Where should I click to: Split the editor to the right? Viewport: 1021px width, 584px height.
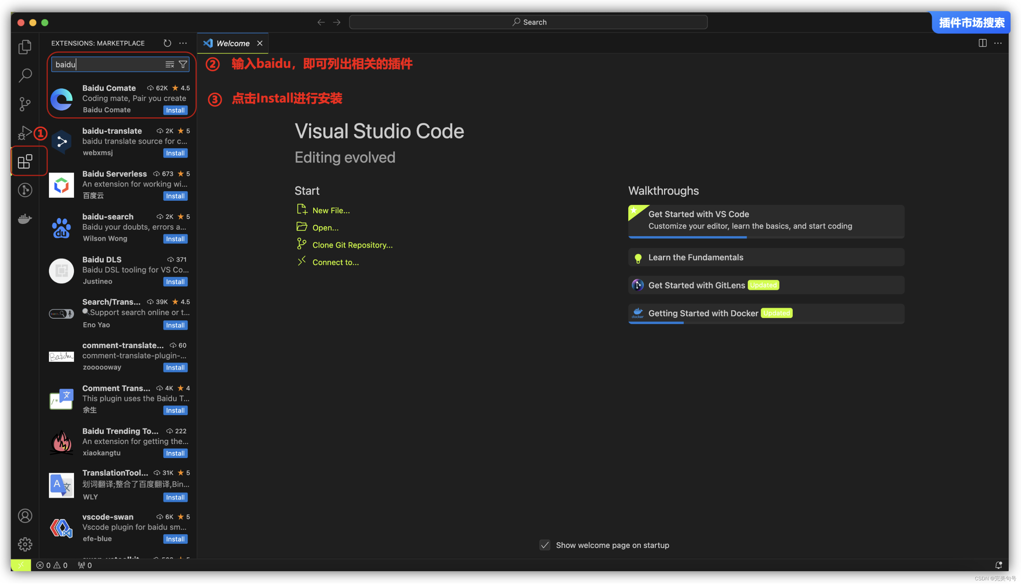click(982, 43)
